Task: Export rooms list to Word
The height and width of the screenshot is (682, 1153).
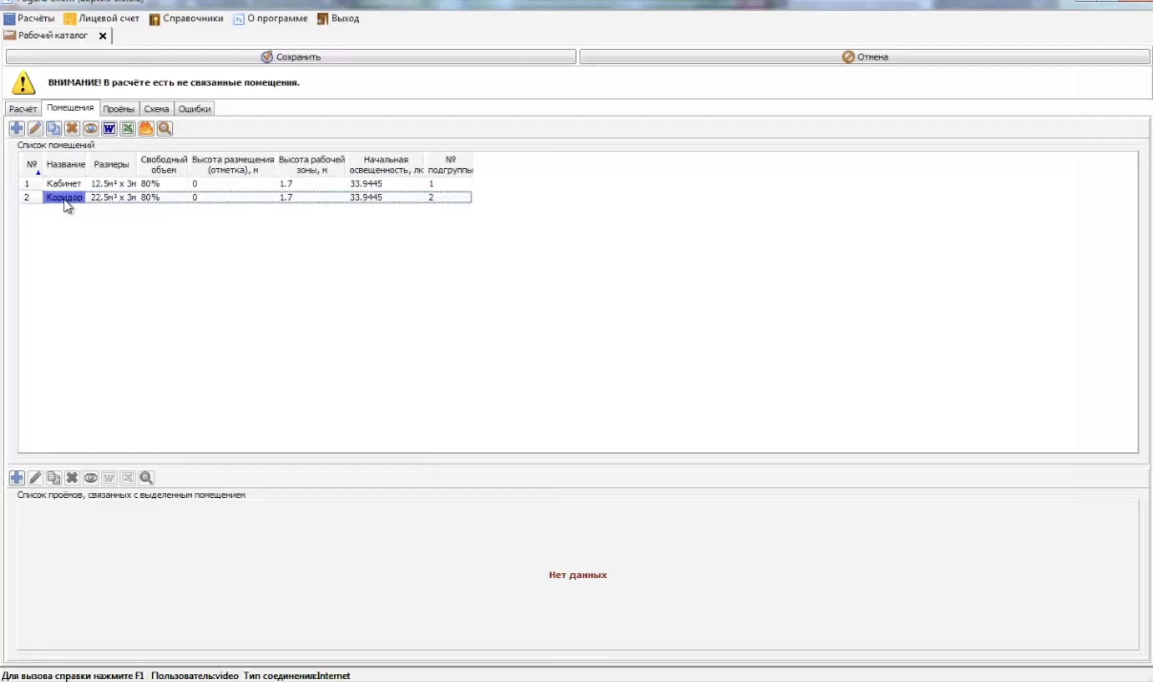Action: pos(109,128)
